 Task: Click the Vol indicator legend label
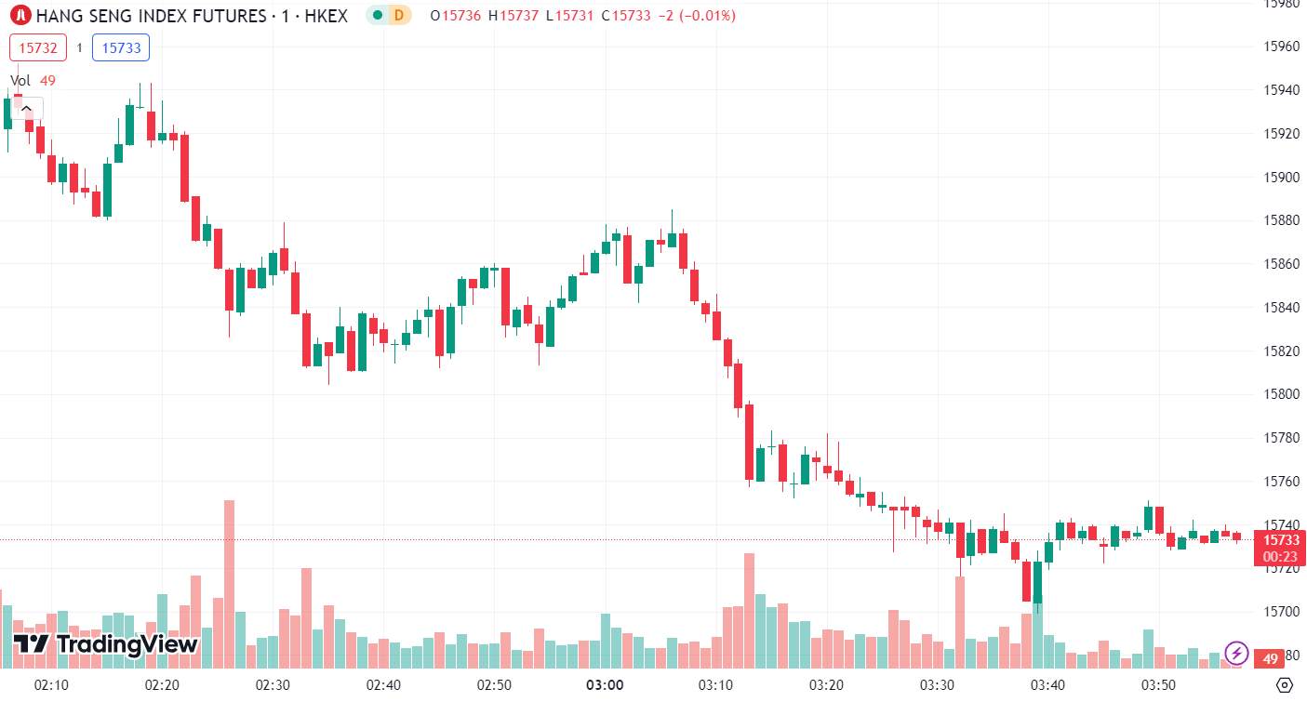point(20,81)
